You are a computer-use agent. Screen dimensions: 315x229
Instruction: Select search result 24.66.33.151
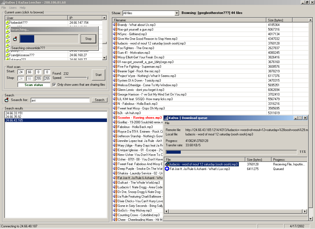click(56, 113)
